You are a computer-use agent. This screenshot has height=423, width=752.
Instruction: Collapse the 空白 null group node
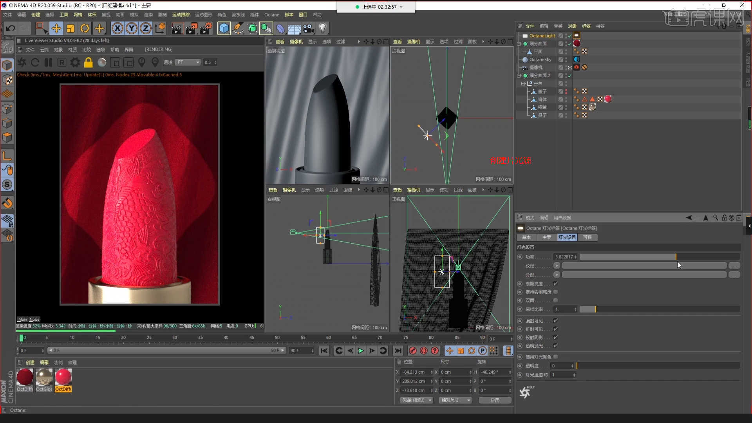pyautogui.click(x=523, y=83)
